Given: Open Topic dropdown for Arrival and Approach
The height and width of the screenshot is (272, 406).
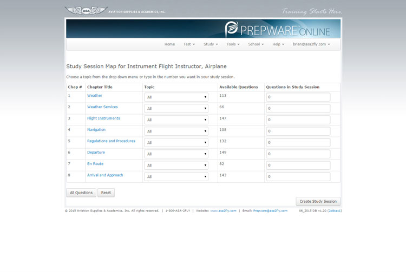Looking at the screenshot, I should [176, 177].
